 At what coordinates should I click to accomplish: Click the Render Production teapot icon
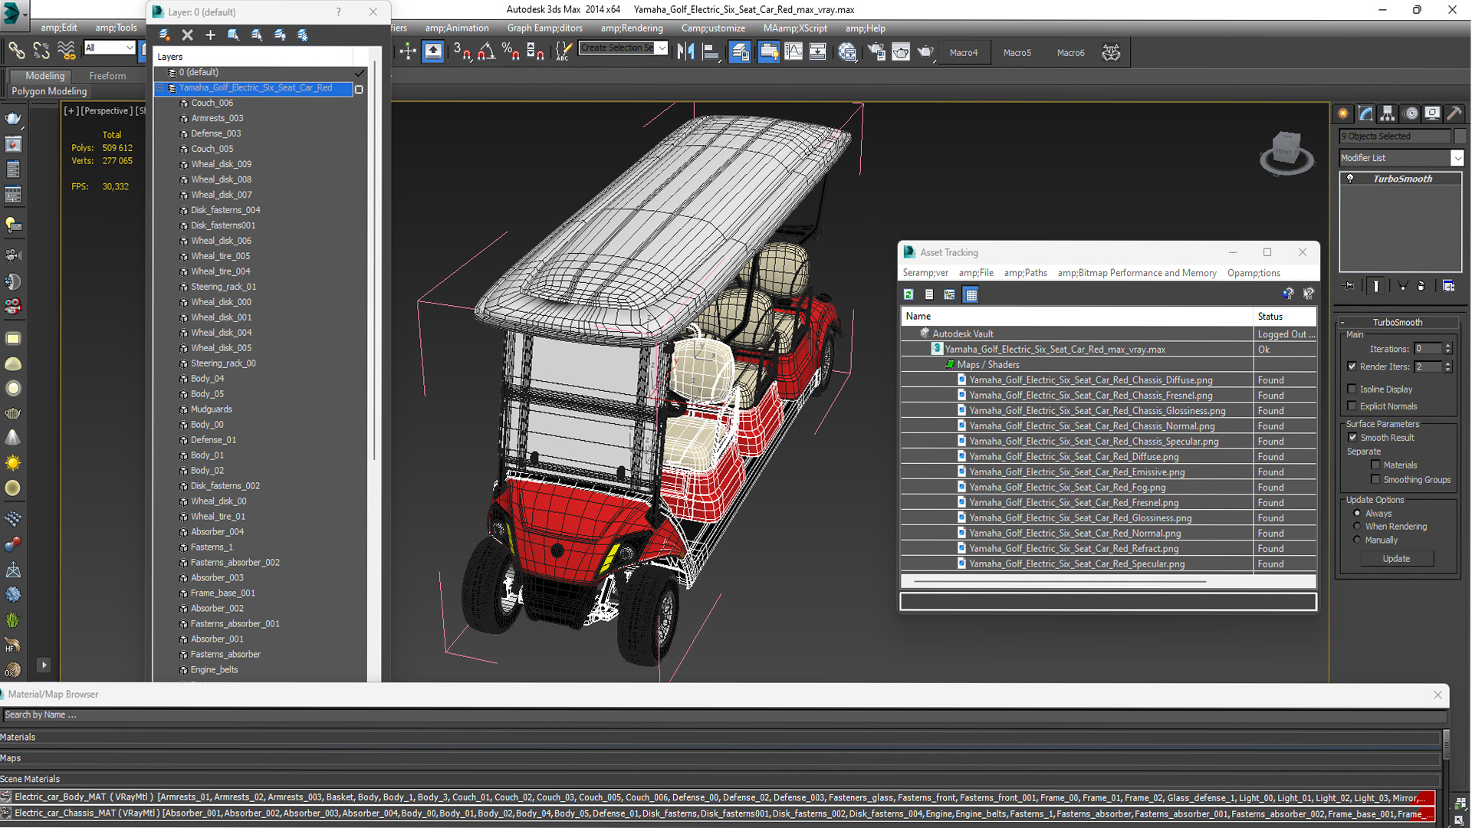click(925, 51)
